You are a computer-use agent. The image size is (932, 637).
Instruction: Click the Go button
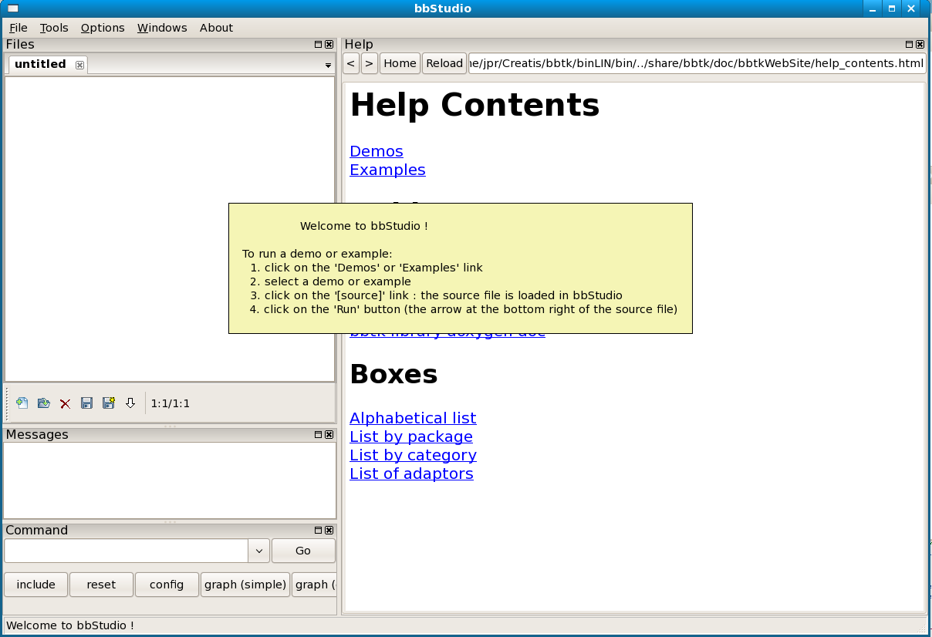pos(303,551)
